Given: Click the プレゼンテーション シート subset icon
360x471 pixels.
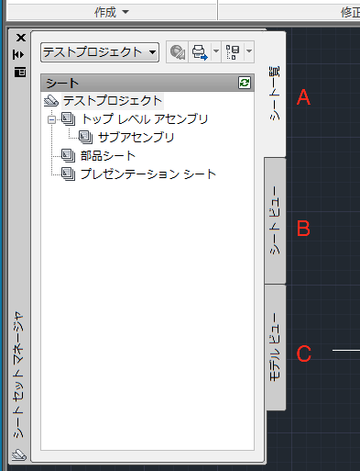Looking at the screenshot, I should coord(68,174).
